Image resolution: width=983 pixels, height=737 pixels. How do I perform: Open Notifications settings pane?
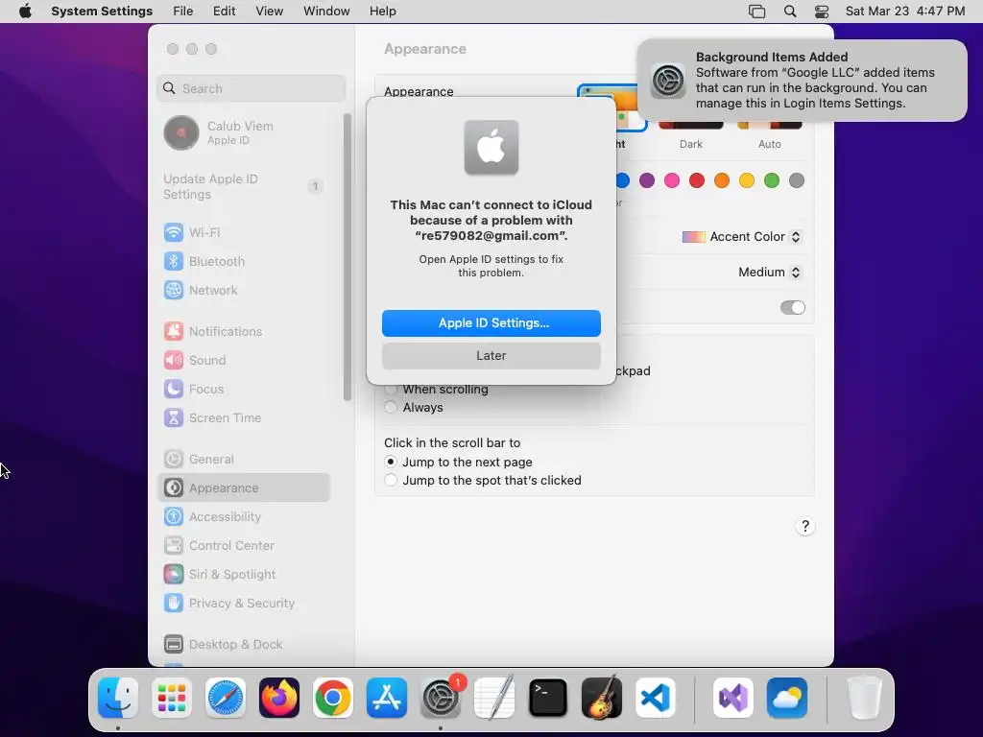point(244,331)
